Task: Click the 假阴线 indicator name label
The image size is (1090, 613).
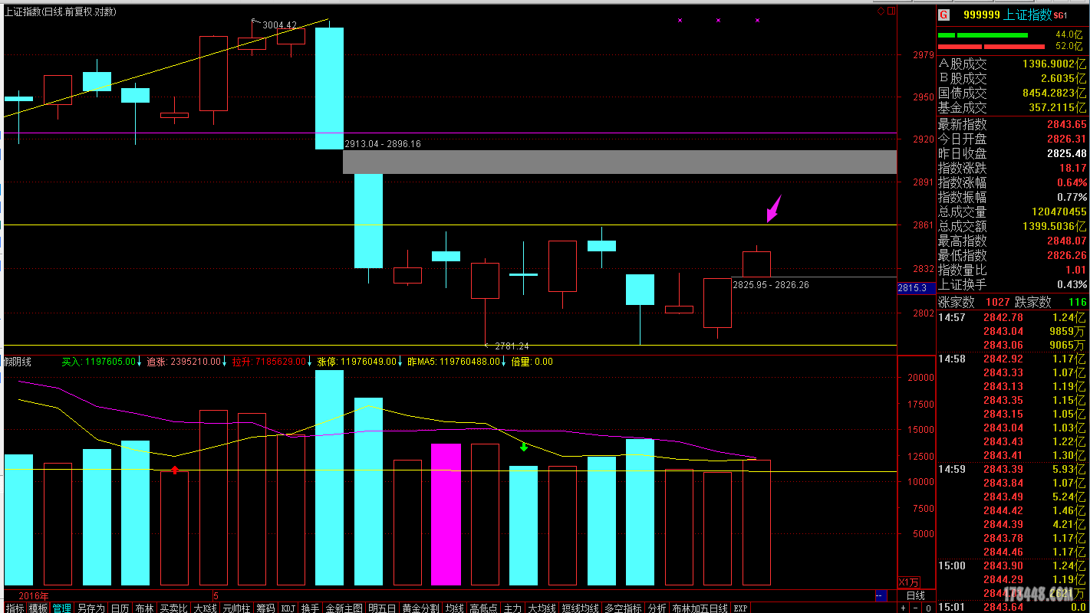Action: [17, 362]
